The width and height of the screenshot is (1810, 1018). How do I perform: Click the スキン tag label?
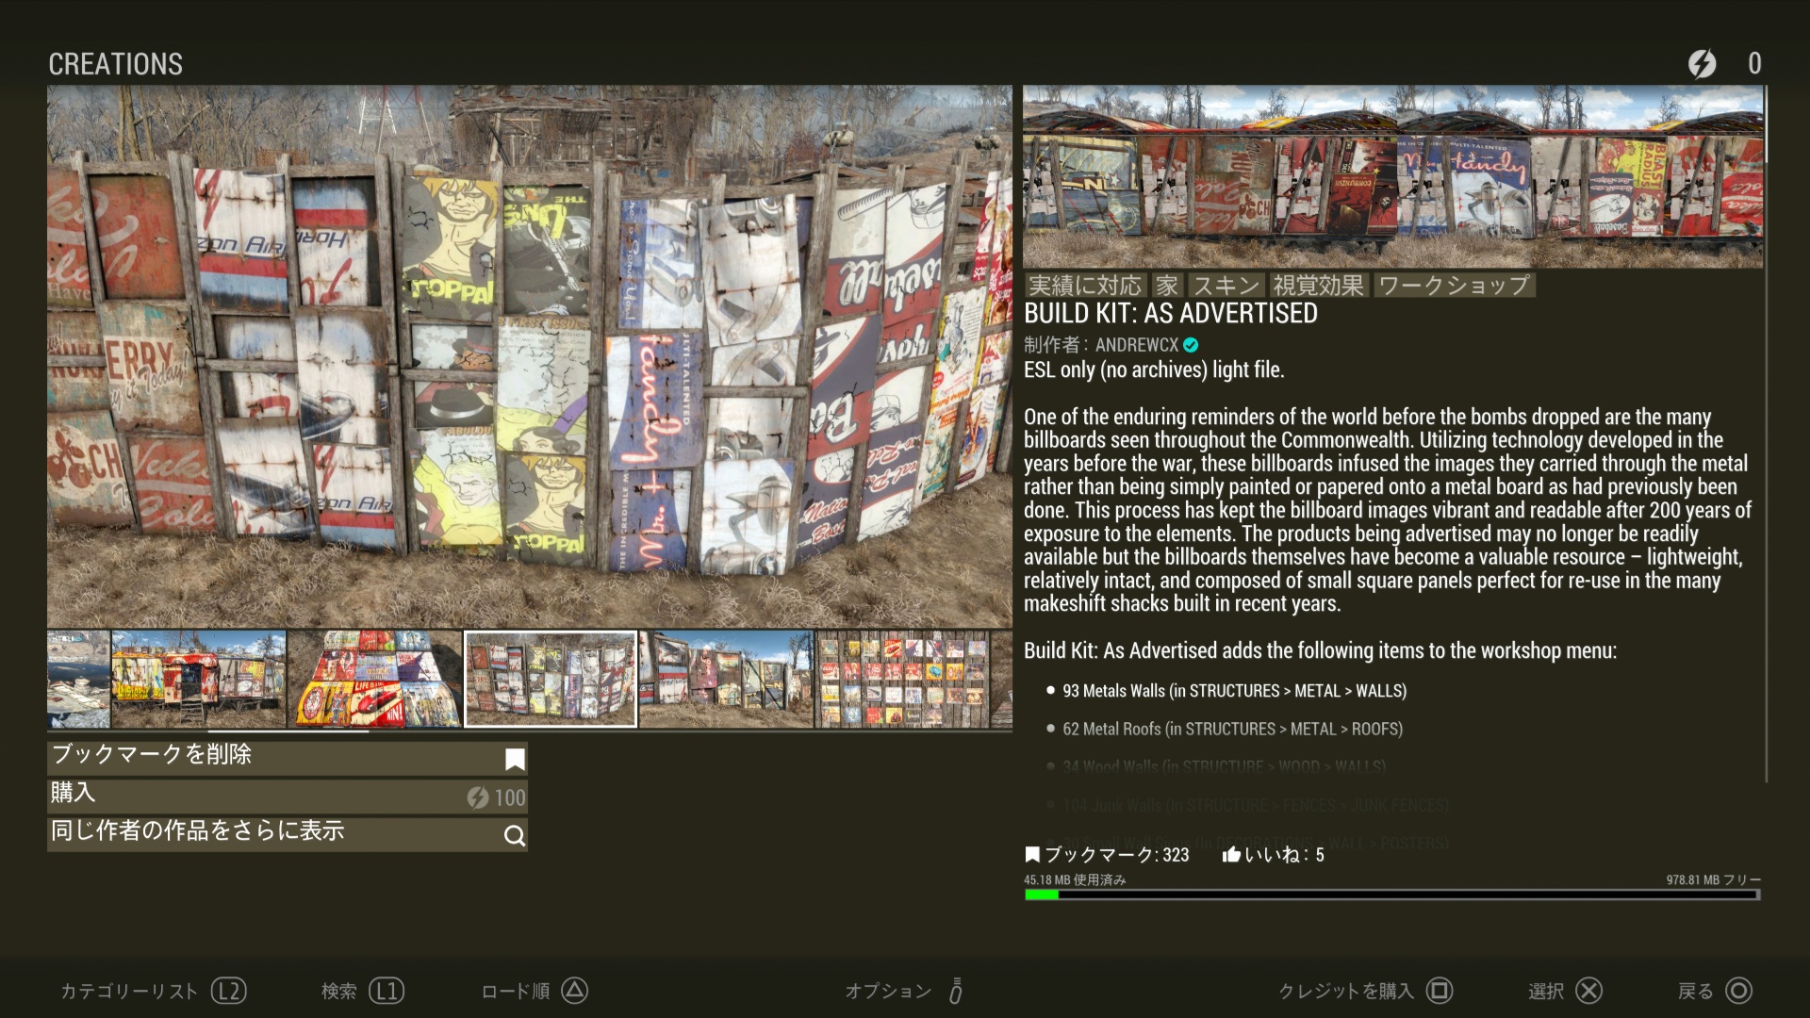(1226, 286)
